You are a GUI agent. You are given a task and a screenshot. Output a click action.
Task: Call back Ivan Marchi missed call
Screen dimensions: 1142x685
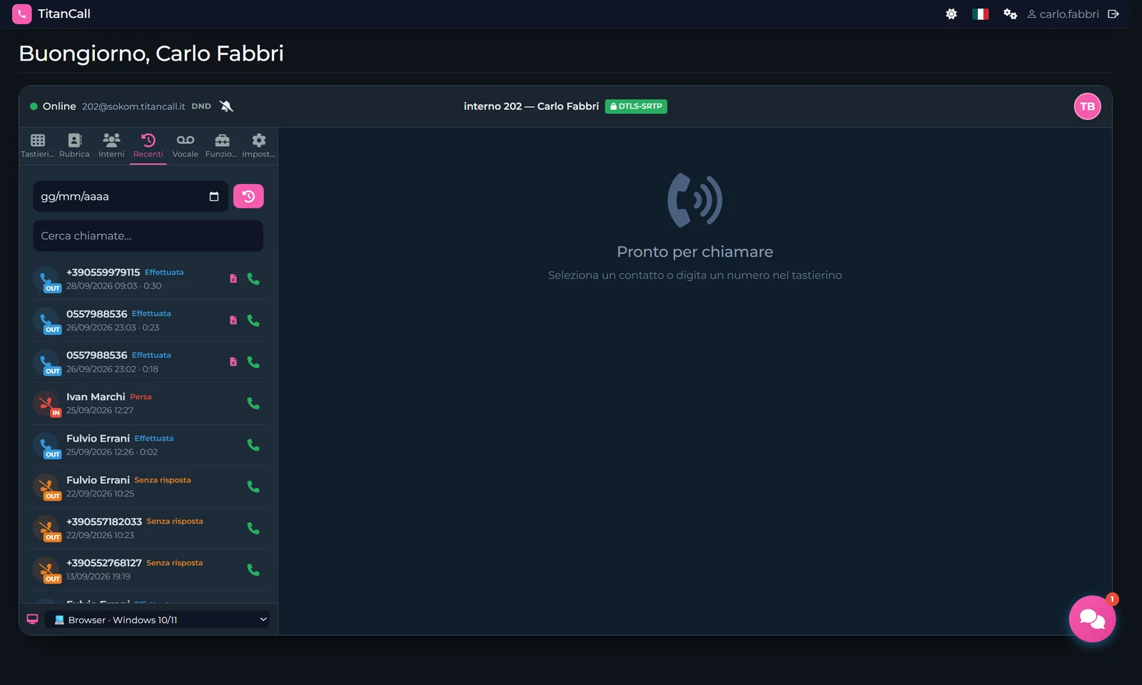pyautogui.click(x=253, y=403)
